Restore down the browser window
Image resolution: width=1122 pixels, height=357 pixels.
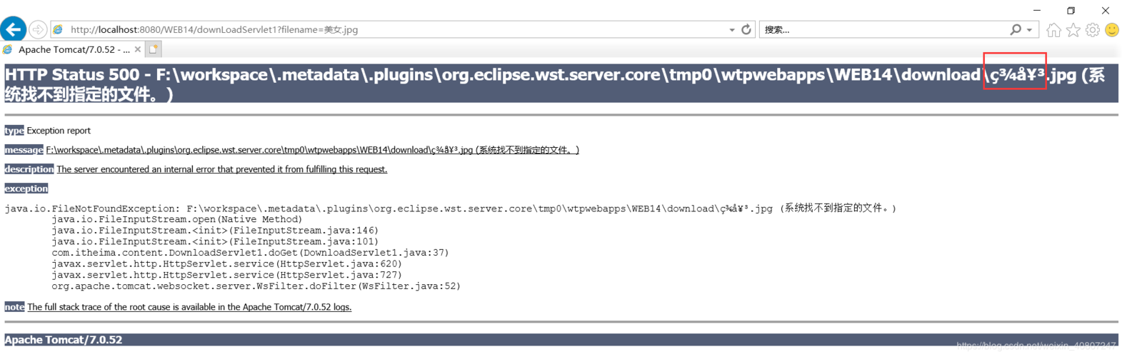(1071, 11)
